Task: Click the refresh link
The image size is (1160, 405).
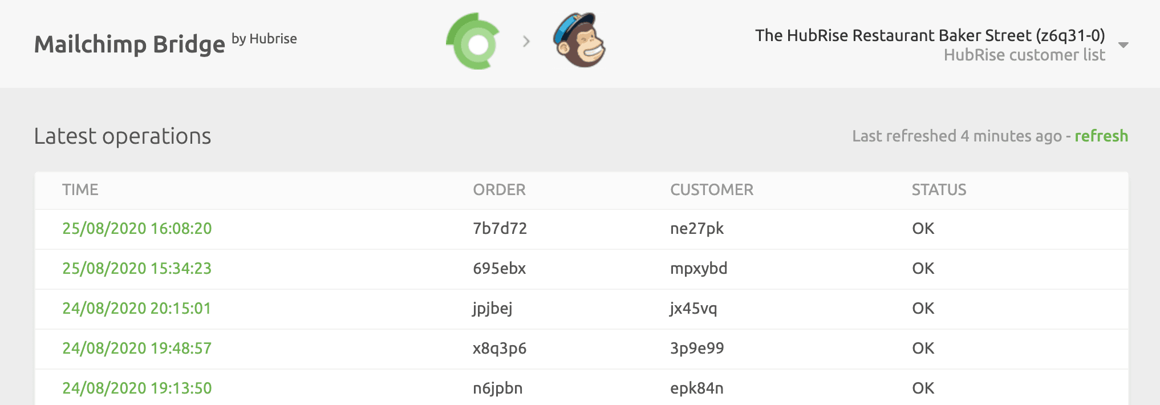Action: click(1100, 136)
